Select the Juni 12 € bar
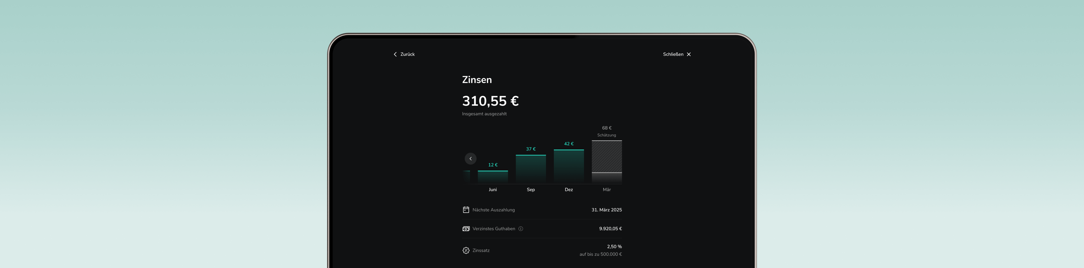 (492, 177)
